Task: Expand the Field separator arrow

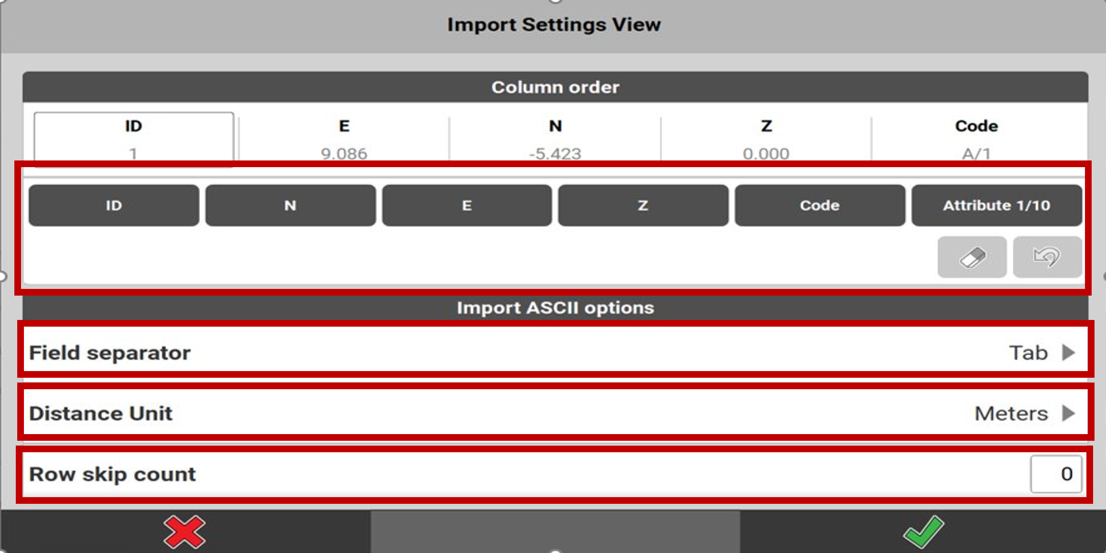Action: [1069, 353]
